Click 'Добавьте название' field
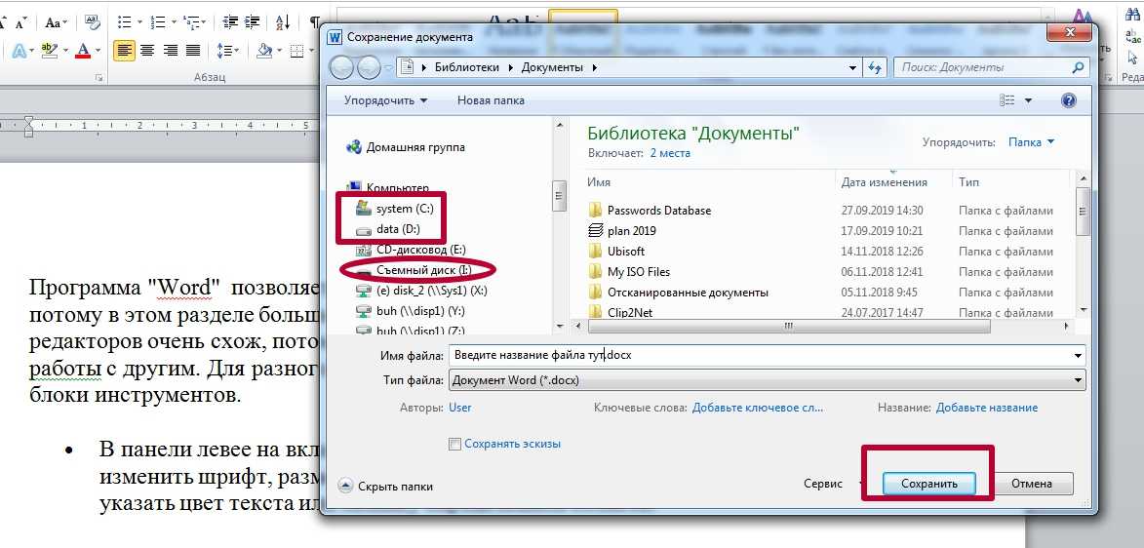 [x=986, y=408]
